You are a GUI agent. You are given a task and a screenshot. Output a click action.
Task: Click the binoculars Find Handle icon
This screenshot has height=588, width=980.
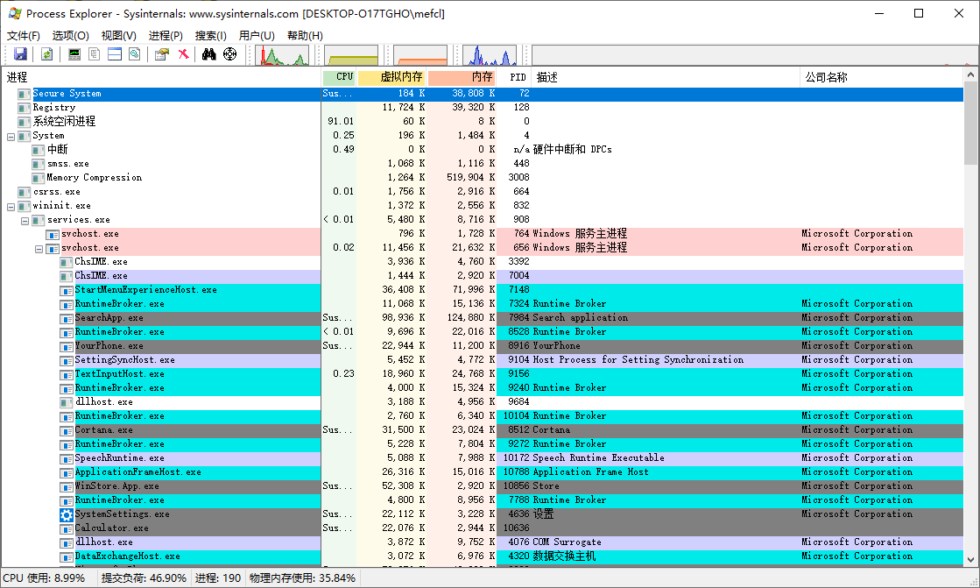click(209, 54)
